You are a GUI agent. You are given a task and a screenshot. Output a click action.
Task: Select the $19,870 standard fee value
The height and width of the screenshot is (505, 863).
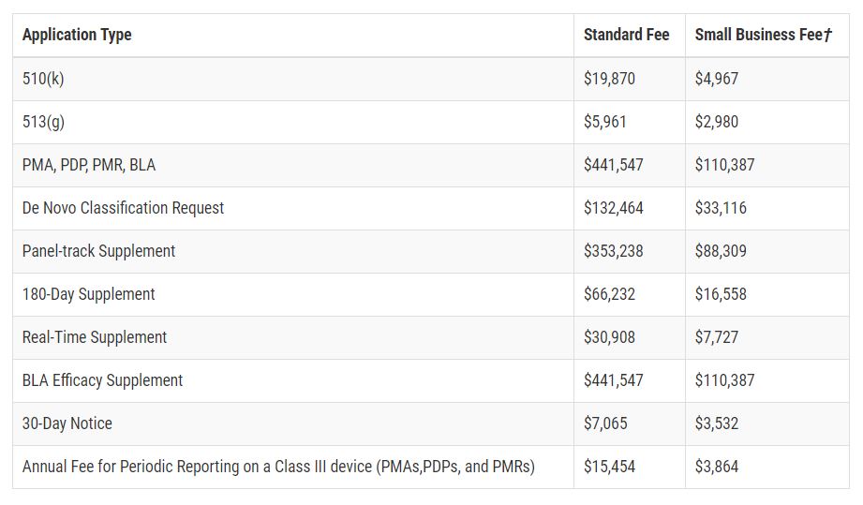(609, 79)
